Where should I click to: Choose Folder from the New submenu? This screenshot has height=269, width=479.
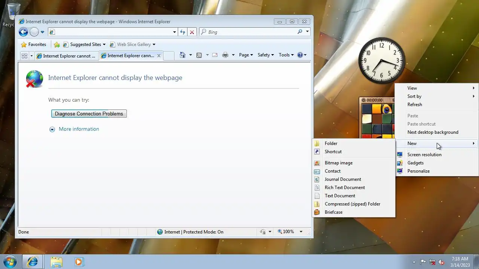click(x=354, y=143)
